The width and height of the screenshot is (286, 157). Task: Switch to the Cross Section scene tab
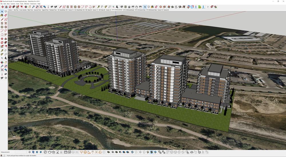tap(23, 10)
